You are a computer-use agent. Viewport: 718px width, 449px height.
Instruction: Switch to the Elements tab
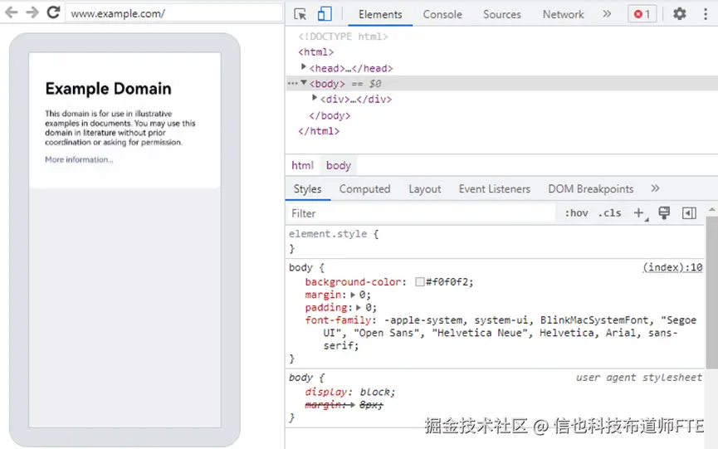click(x=380, y=14)
